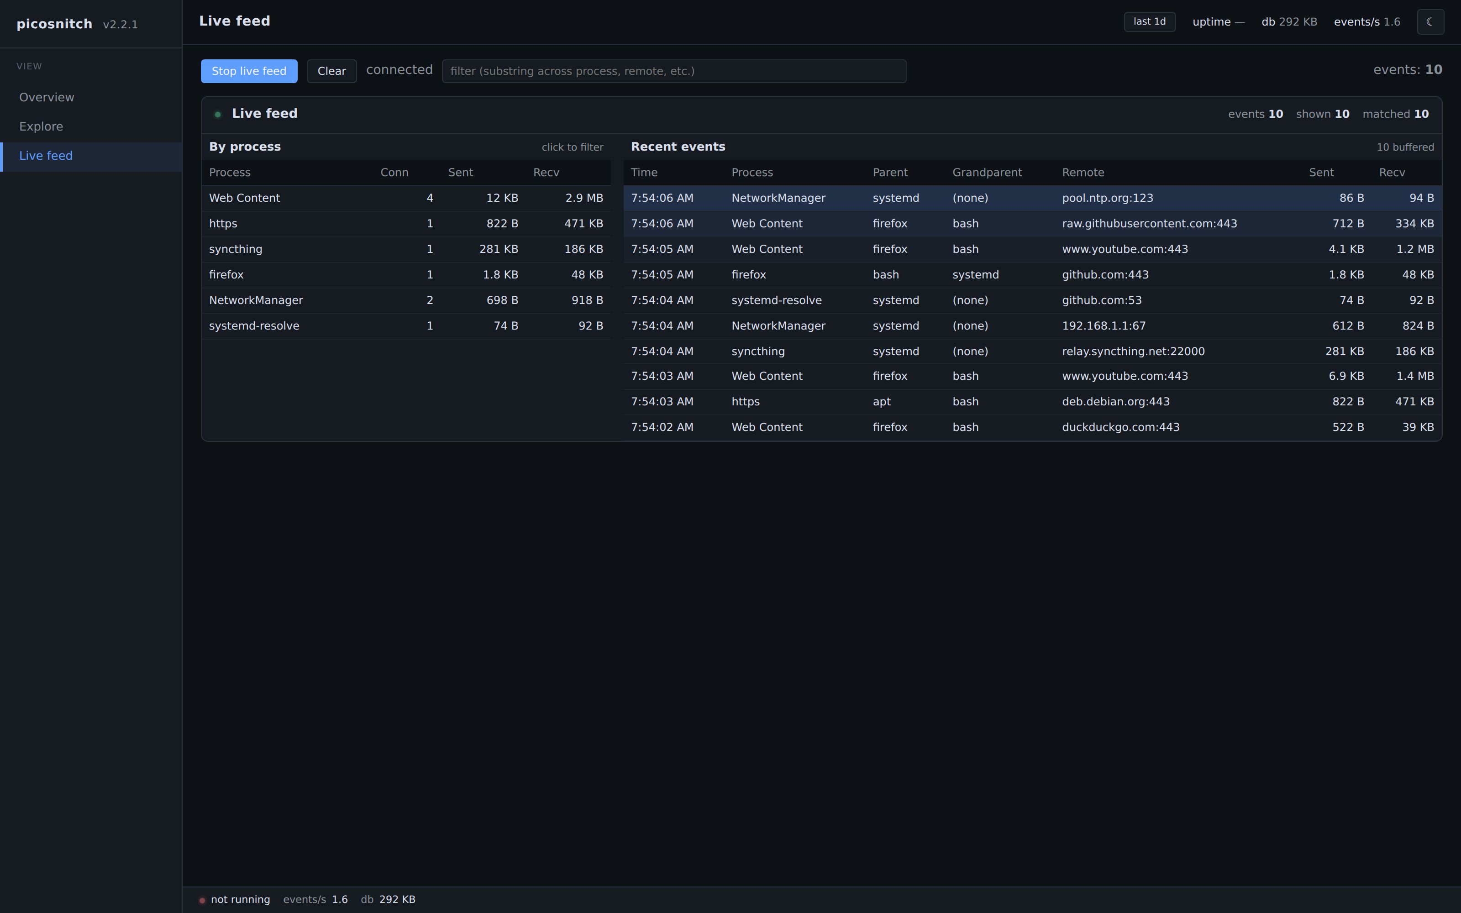The width and height of the screenshot is (1461, 913).
Task: Open the Overview view
Action: (x=91, y=97)
